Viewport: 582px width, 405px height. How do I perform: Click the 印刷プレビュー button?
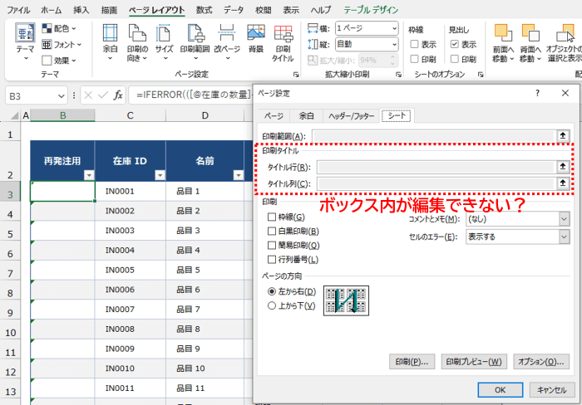(x=474, y=362)
